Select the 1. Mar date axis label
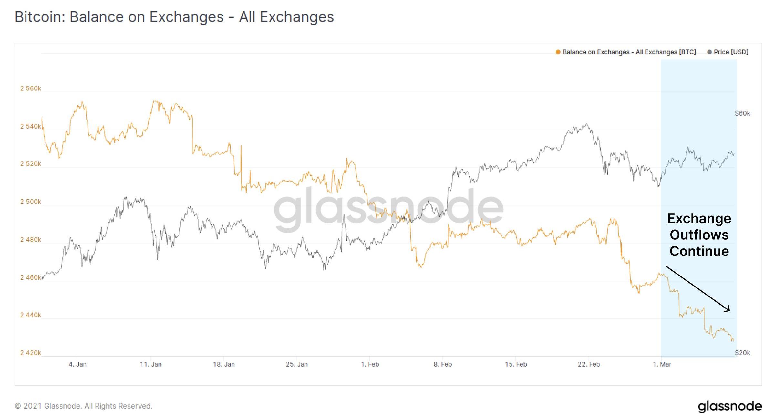 pos(662,364)
